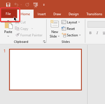Click the New Slide icon
Viewport: 105px width, 104px height.
[x=55, y=24]
